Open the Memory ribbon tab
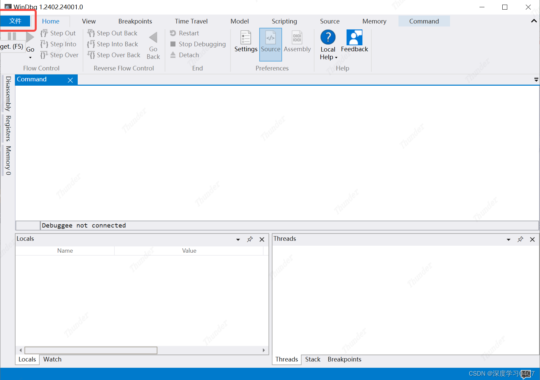 [x=374, y=21]
